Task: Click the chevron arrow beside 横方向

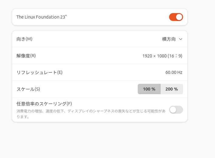Action: [181, 39]
